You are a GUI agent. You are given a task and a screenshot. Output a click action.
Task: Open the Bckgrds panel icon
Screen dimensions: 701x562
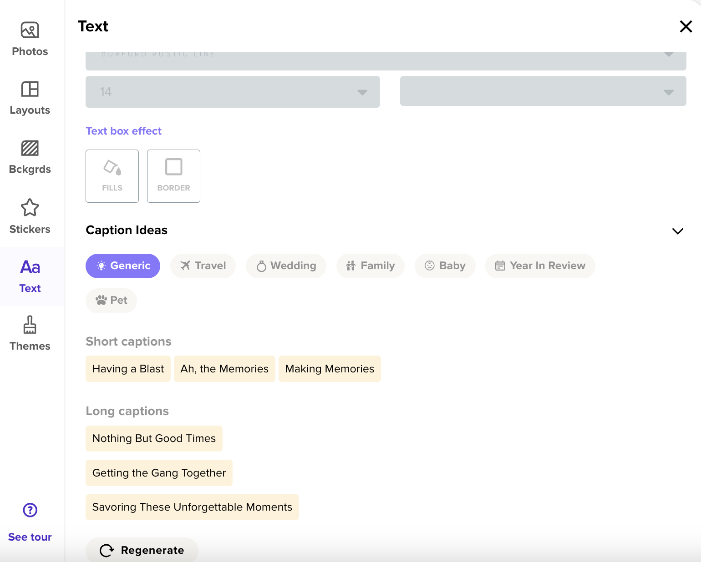pos(30,148)
